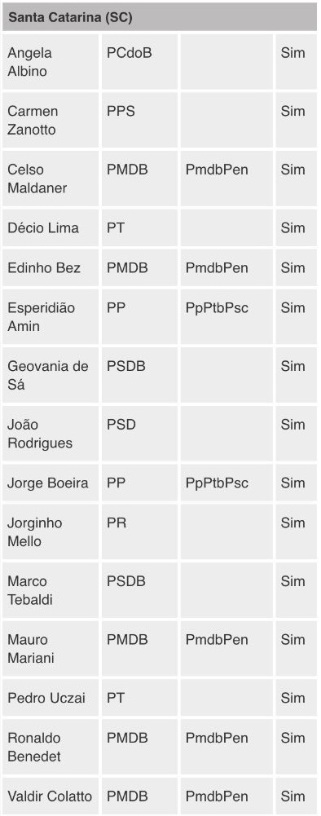This screenshot has width=321, height=816.
Task: Click the PCdoB party cell
Action: [139, 62]
